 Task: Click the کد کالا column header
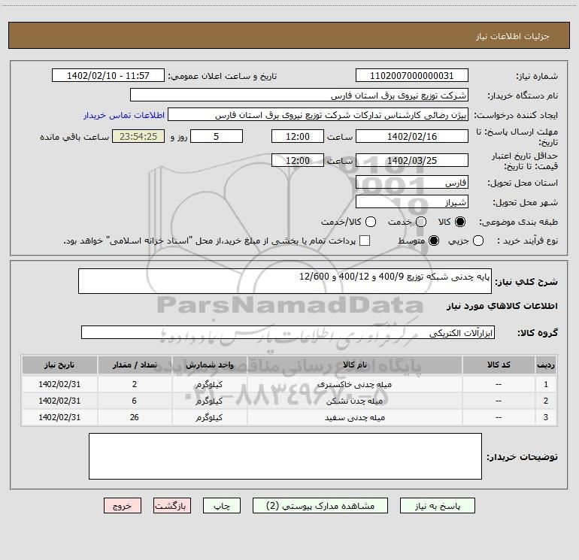pyautogui.click(x=499, y=365)
